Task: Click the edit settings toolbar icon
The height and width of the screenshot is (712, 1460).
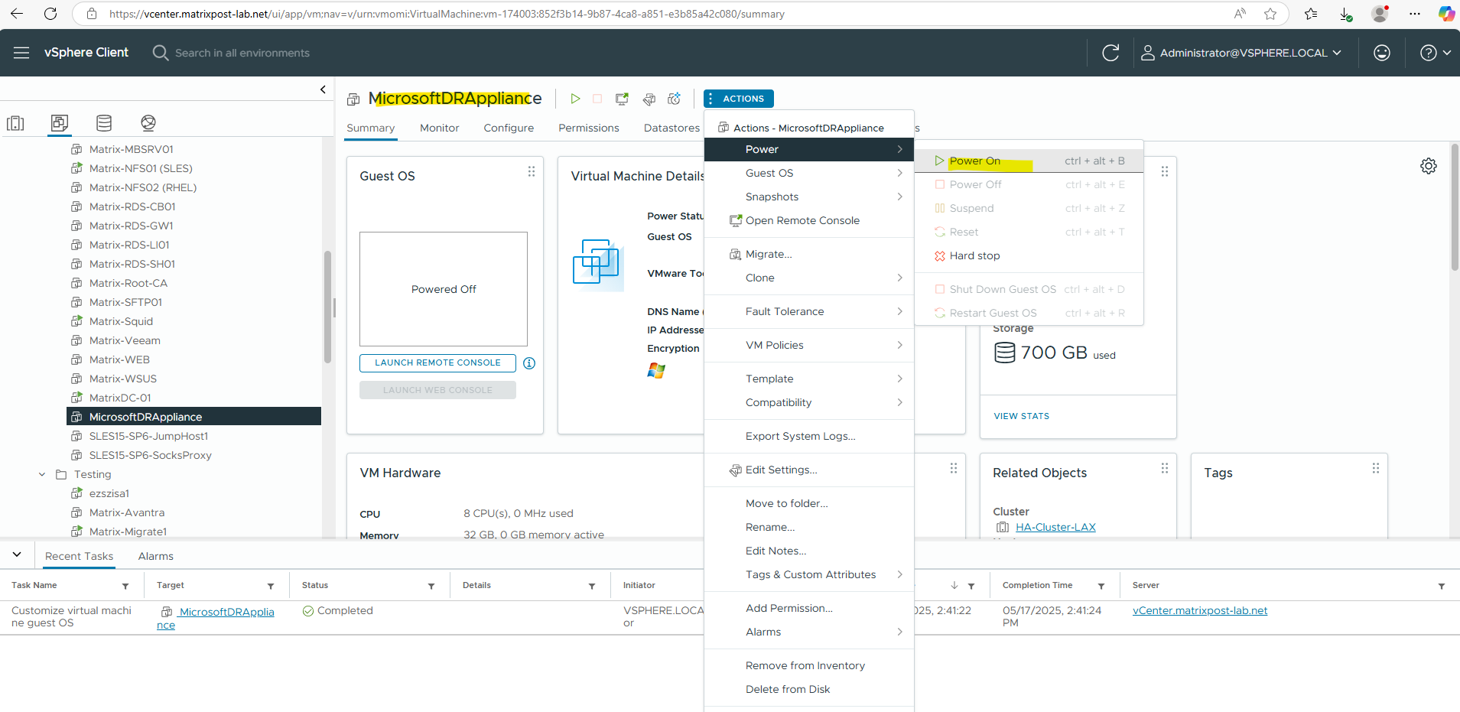Action: pyautogui.click(x=649, y=99)
